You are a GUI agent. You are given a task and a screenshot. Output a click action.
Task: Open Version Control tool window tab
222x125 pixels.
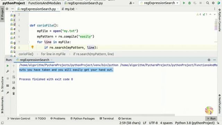point(19,118)
